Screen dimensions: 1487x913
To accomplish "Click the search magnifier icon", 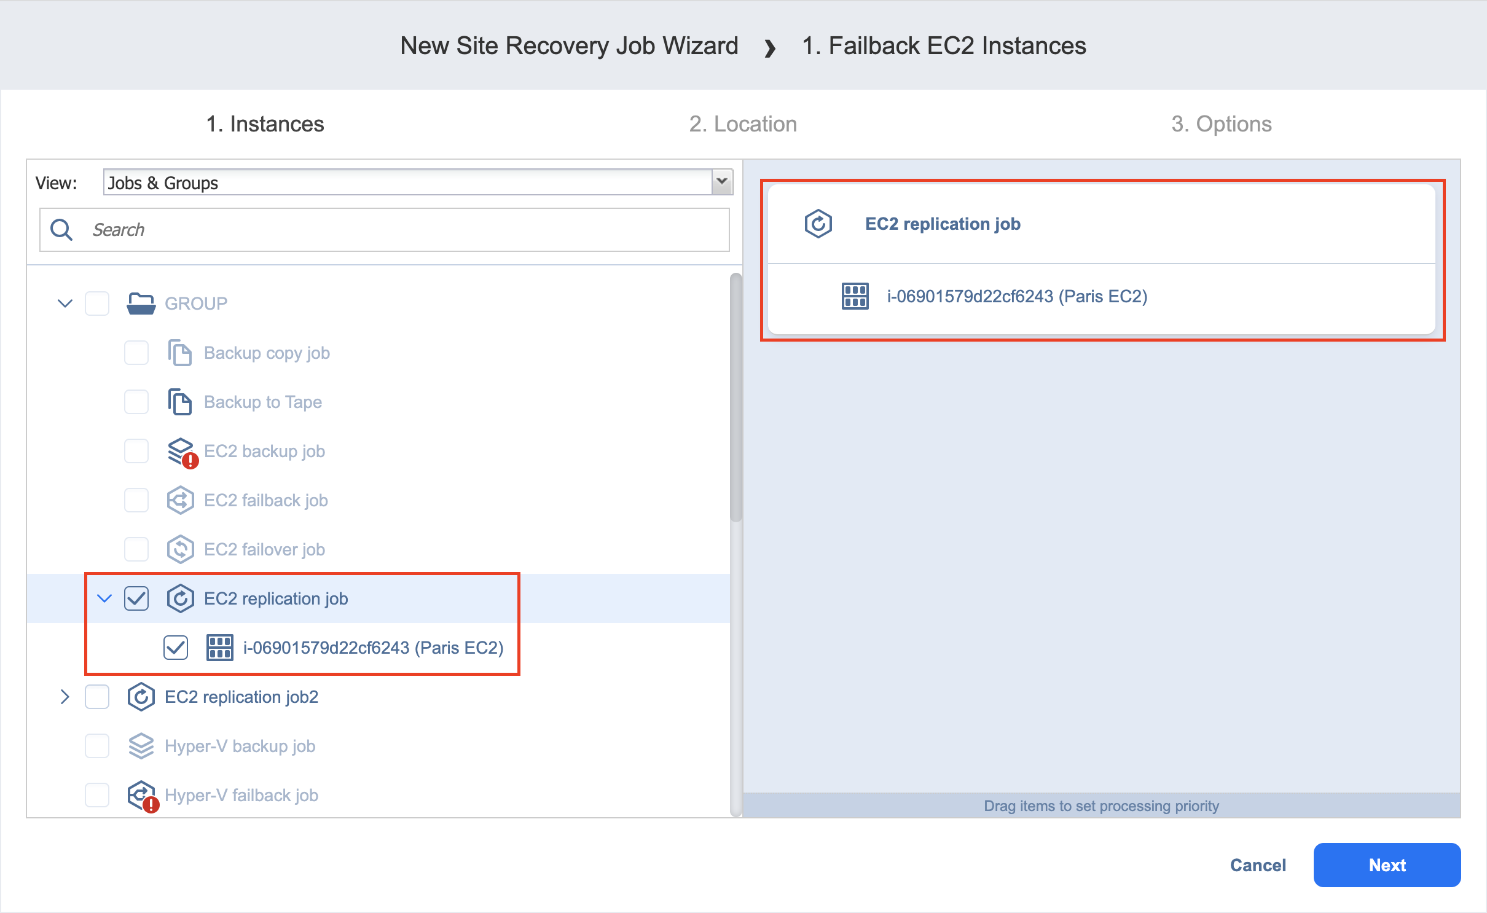I will 61,230.
